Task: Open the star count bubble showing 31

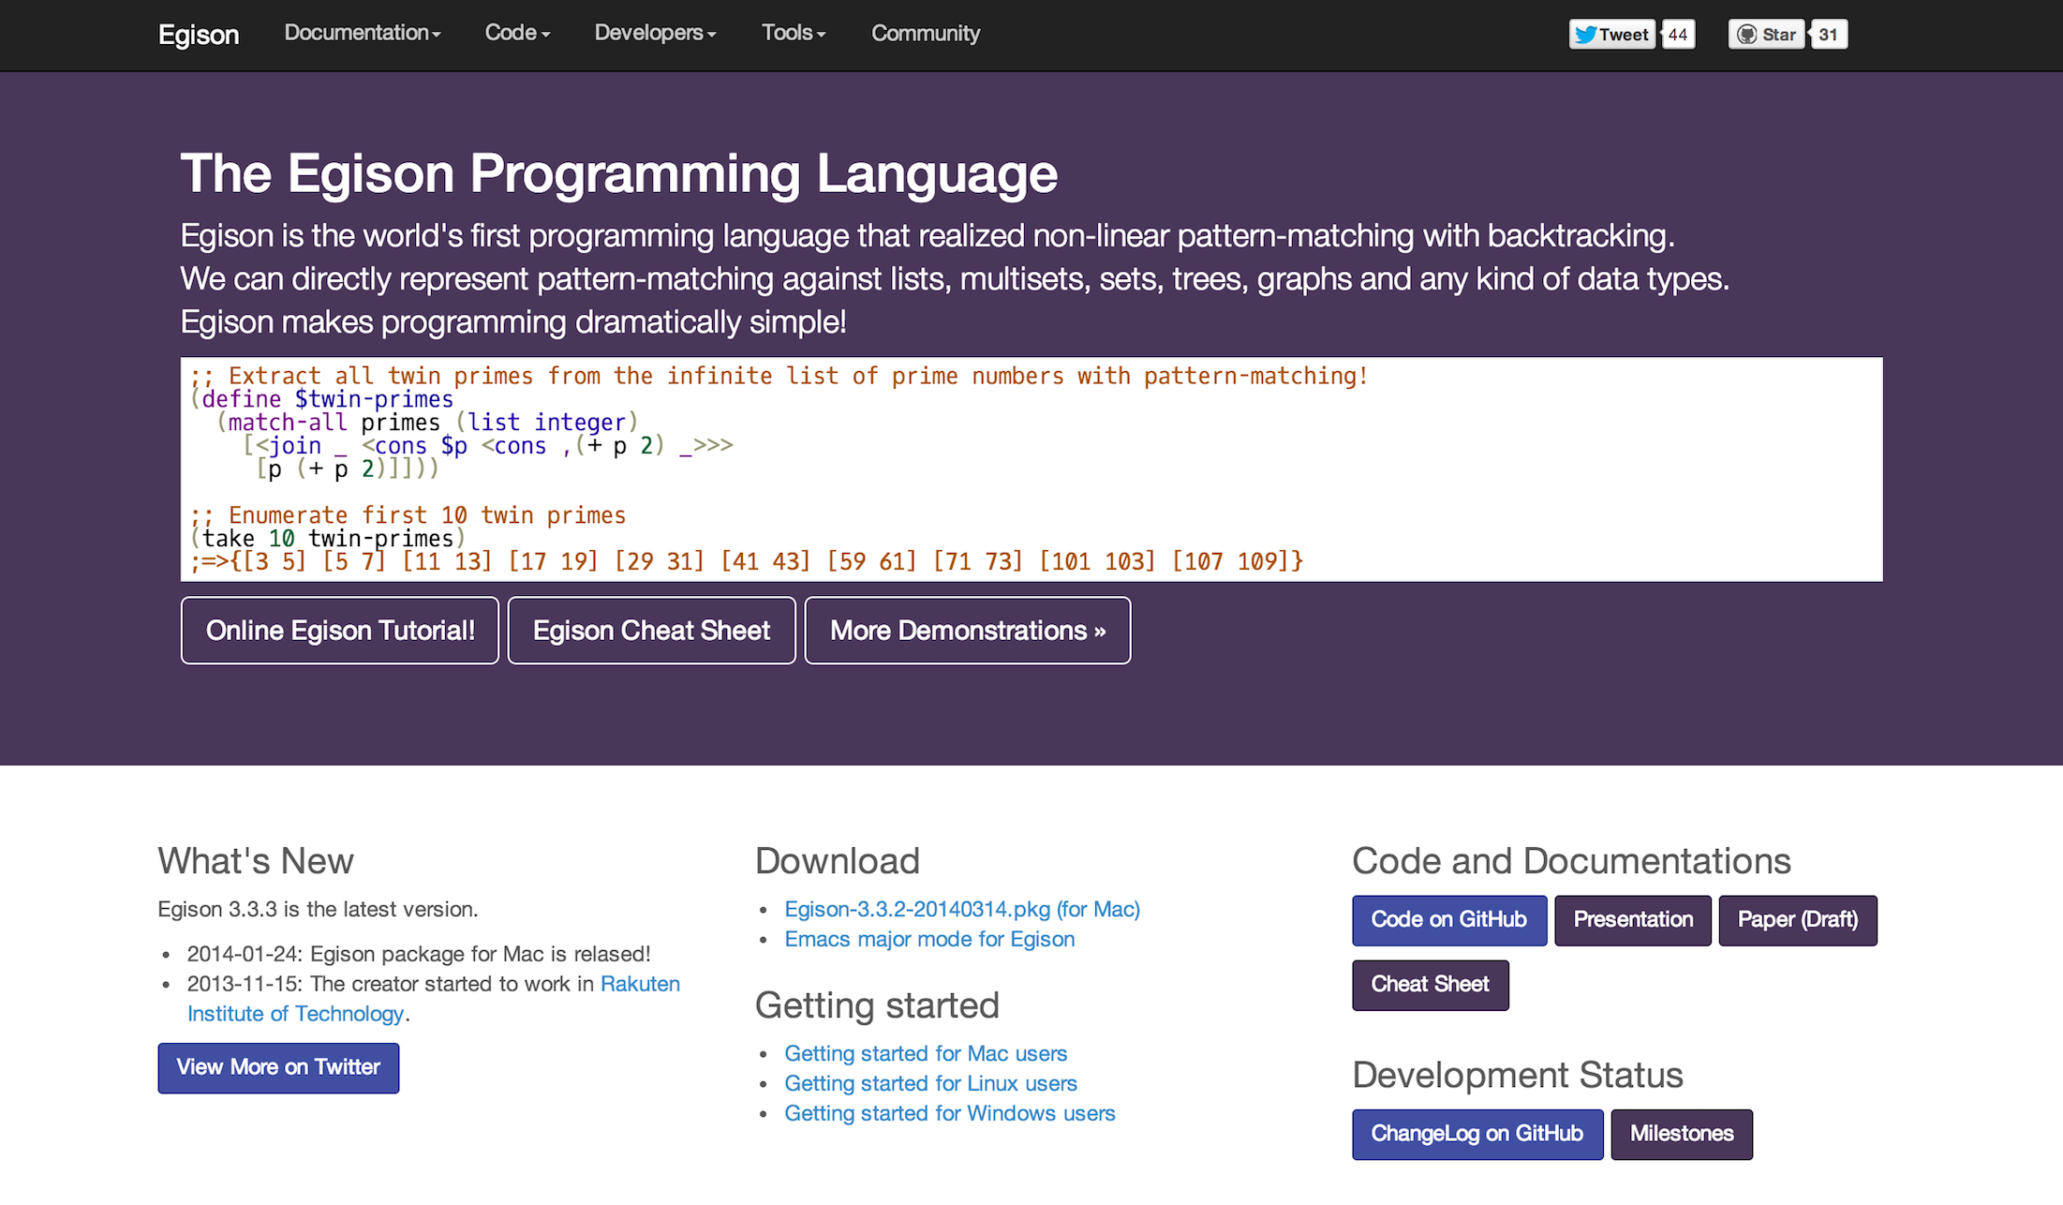Action: [x=1829, y=35]
